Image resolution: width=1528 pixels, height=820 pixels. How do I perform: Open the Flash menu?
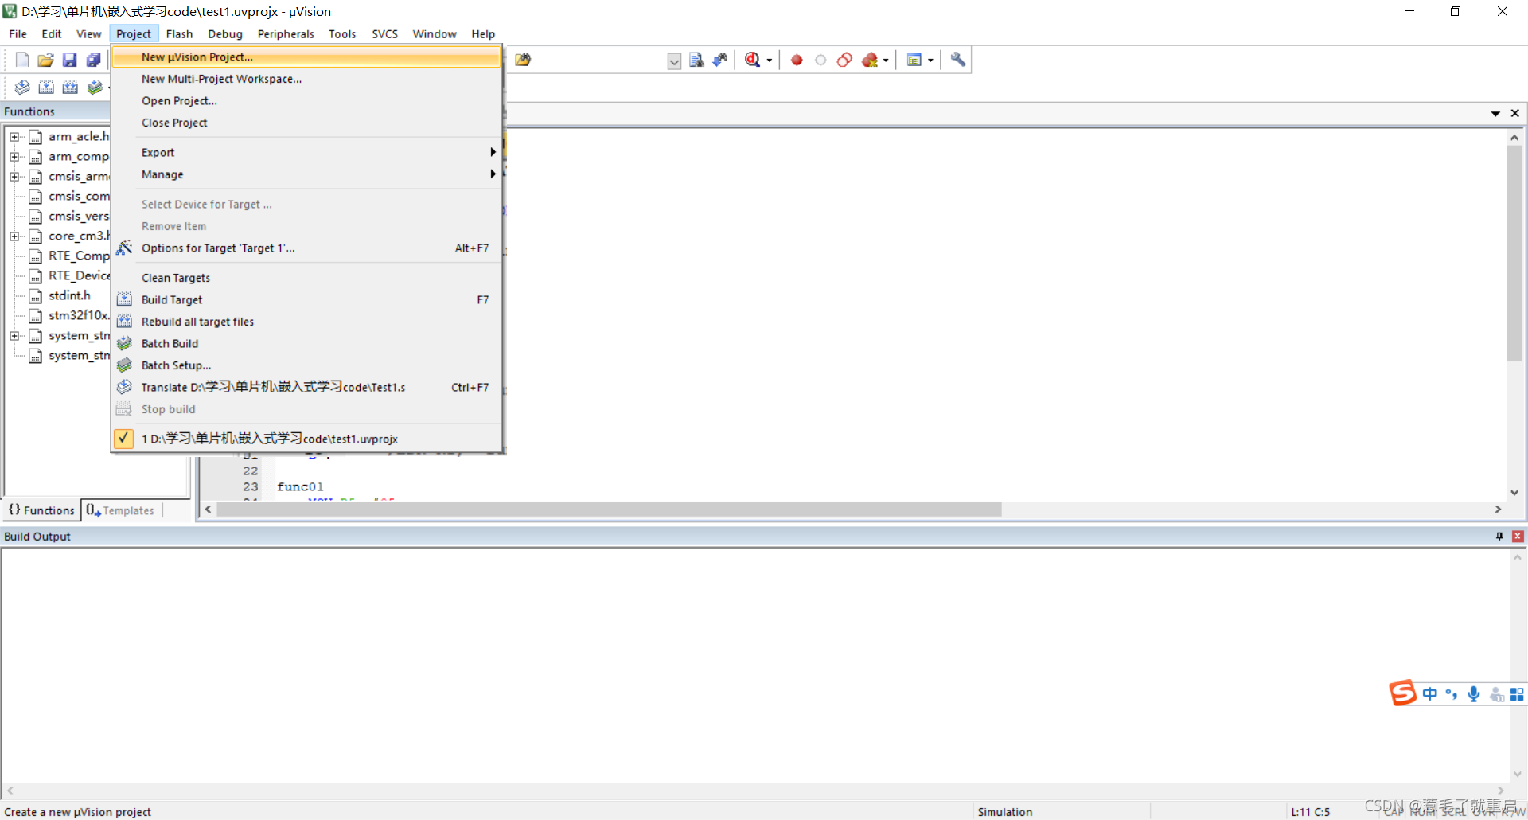click(x=179, y=34)
